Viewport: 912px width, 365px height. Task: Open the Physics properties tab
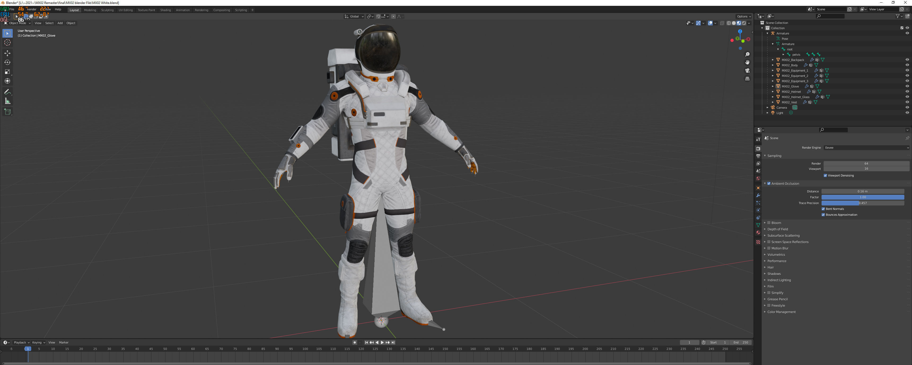[758, 210]
